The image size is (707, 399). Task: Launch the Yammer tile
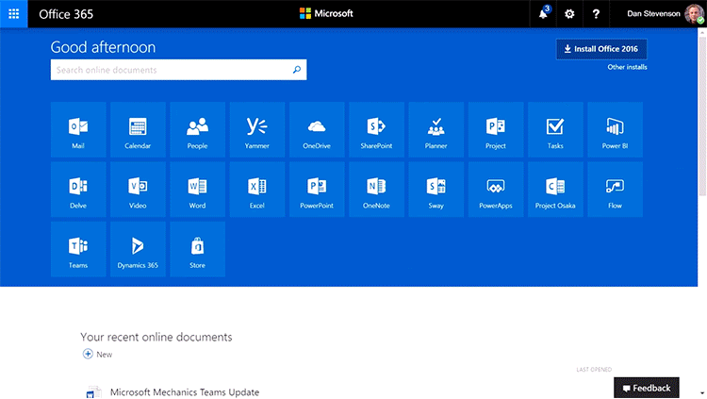[257, 129]
